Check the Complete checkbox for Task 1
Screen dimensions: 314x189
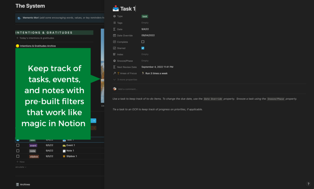coord(143,42)
